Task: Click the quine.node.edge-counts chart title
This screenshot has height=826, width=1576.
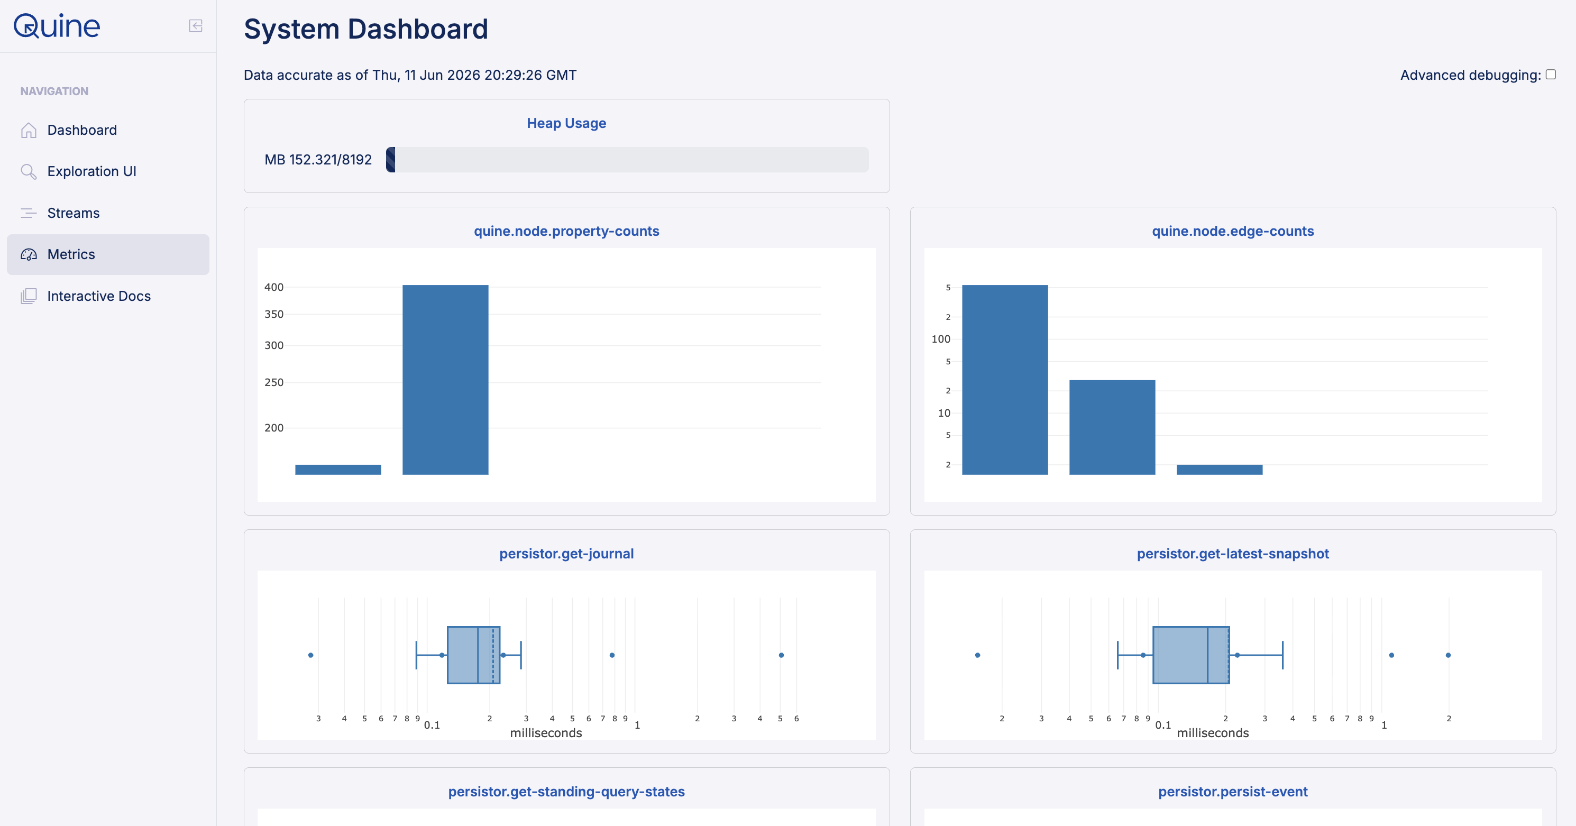Action: (x=1233, y=231)
